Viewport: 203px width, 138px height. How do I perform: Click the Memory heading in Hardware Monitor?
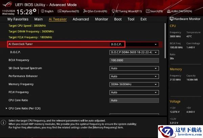[x=176, y=69]
